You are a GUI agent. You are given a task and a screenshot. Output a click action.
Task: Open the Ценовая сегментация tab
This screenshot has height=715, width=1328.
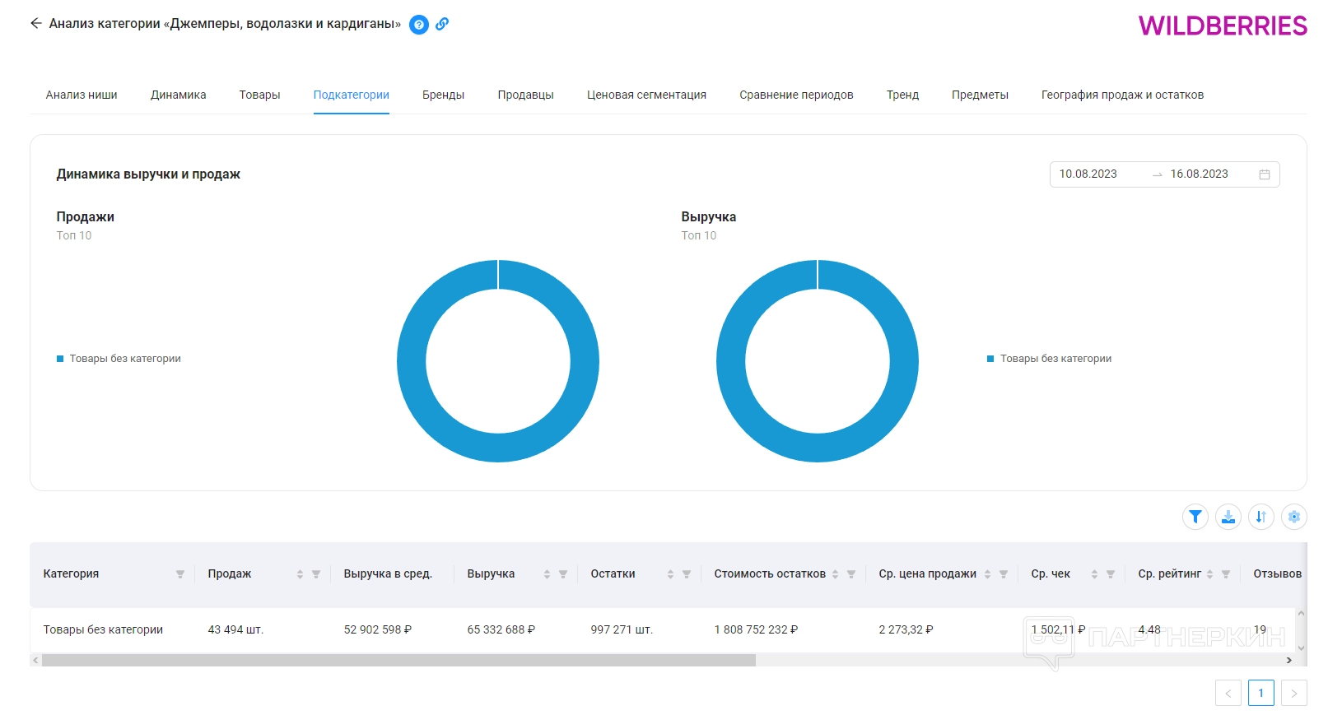pyautogui.click(x=646, y=95)
